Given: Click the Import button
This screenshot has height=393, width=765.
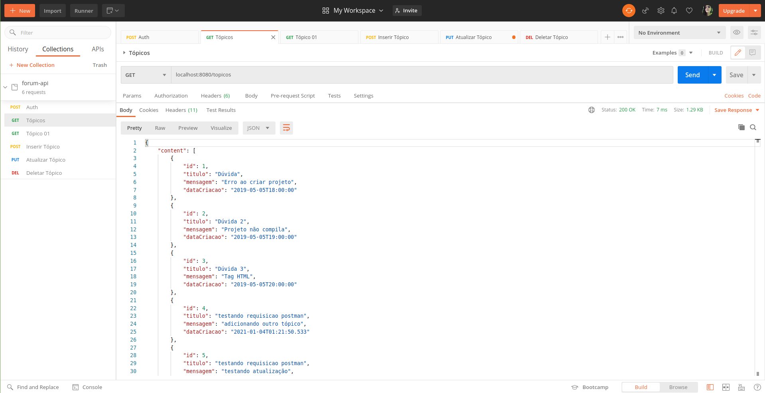Looking at the screenshot, I should coord(53,11).
